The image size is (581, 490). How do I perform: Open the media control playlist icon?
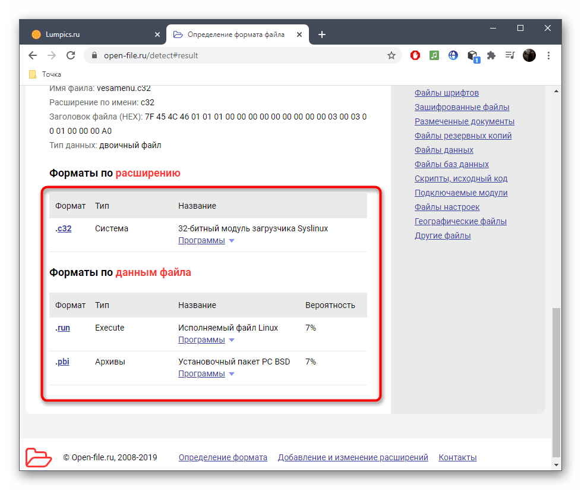pyautogui.click(x=510, y=55)
